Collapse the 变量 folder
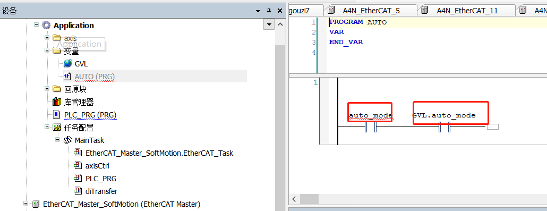 pyautogui.click(x=47, y=50)
